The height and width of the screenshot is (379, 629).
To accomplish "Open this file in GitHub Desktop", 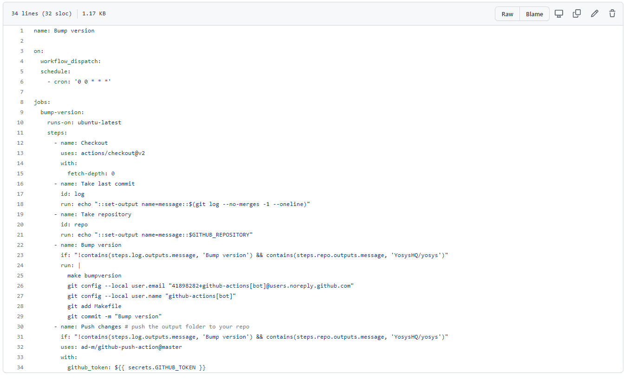I will [x=558, y=13].
